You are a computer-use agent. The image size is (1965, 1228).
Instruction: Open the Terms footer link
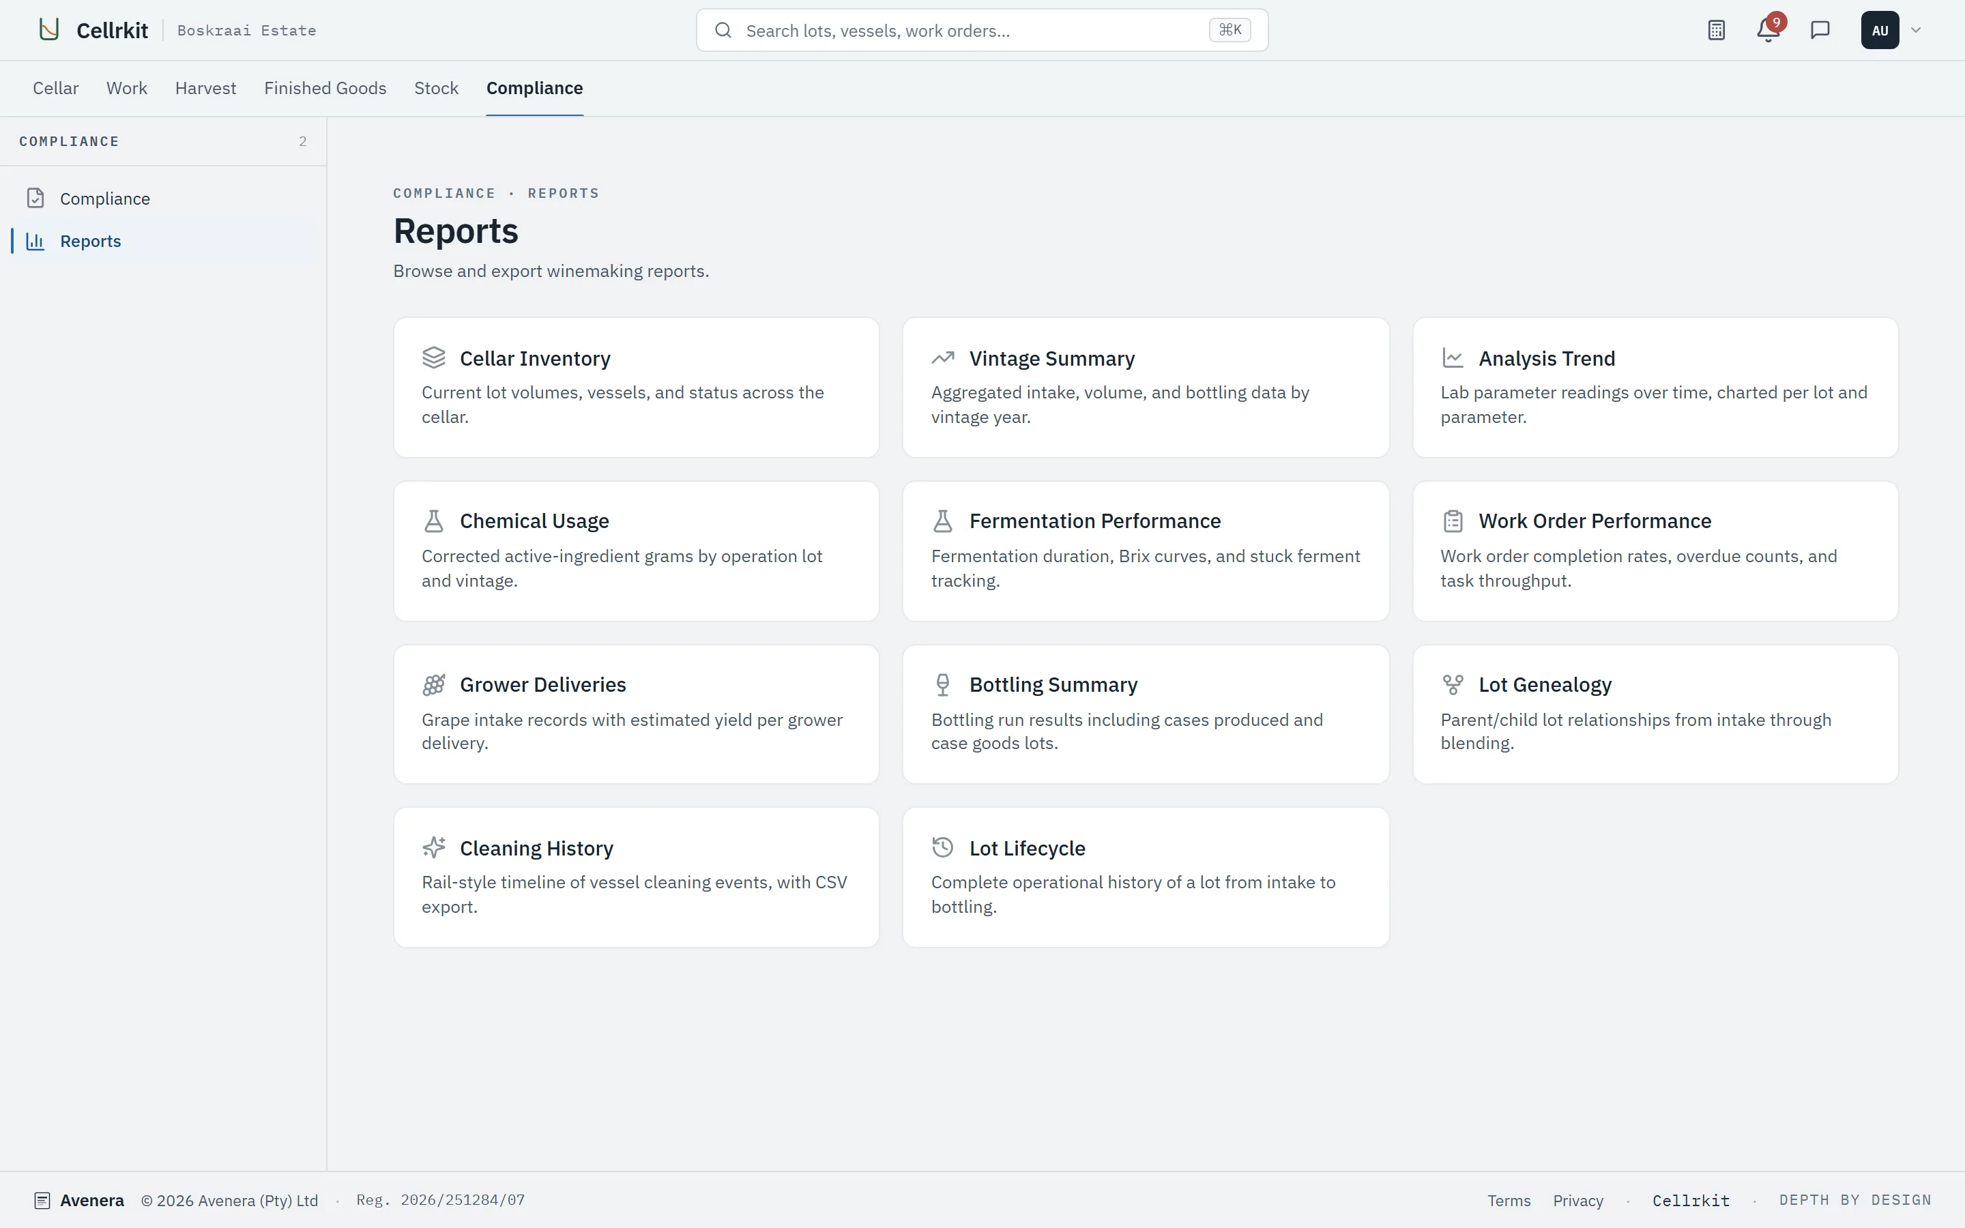pos(1509,1201)
